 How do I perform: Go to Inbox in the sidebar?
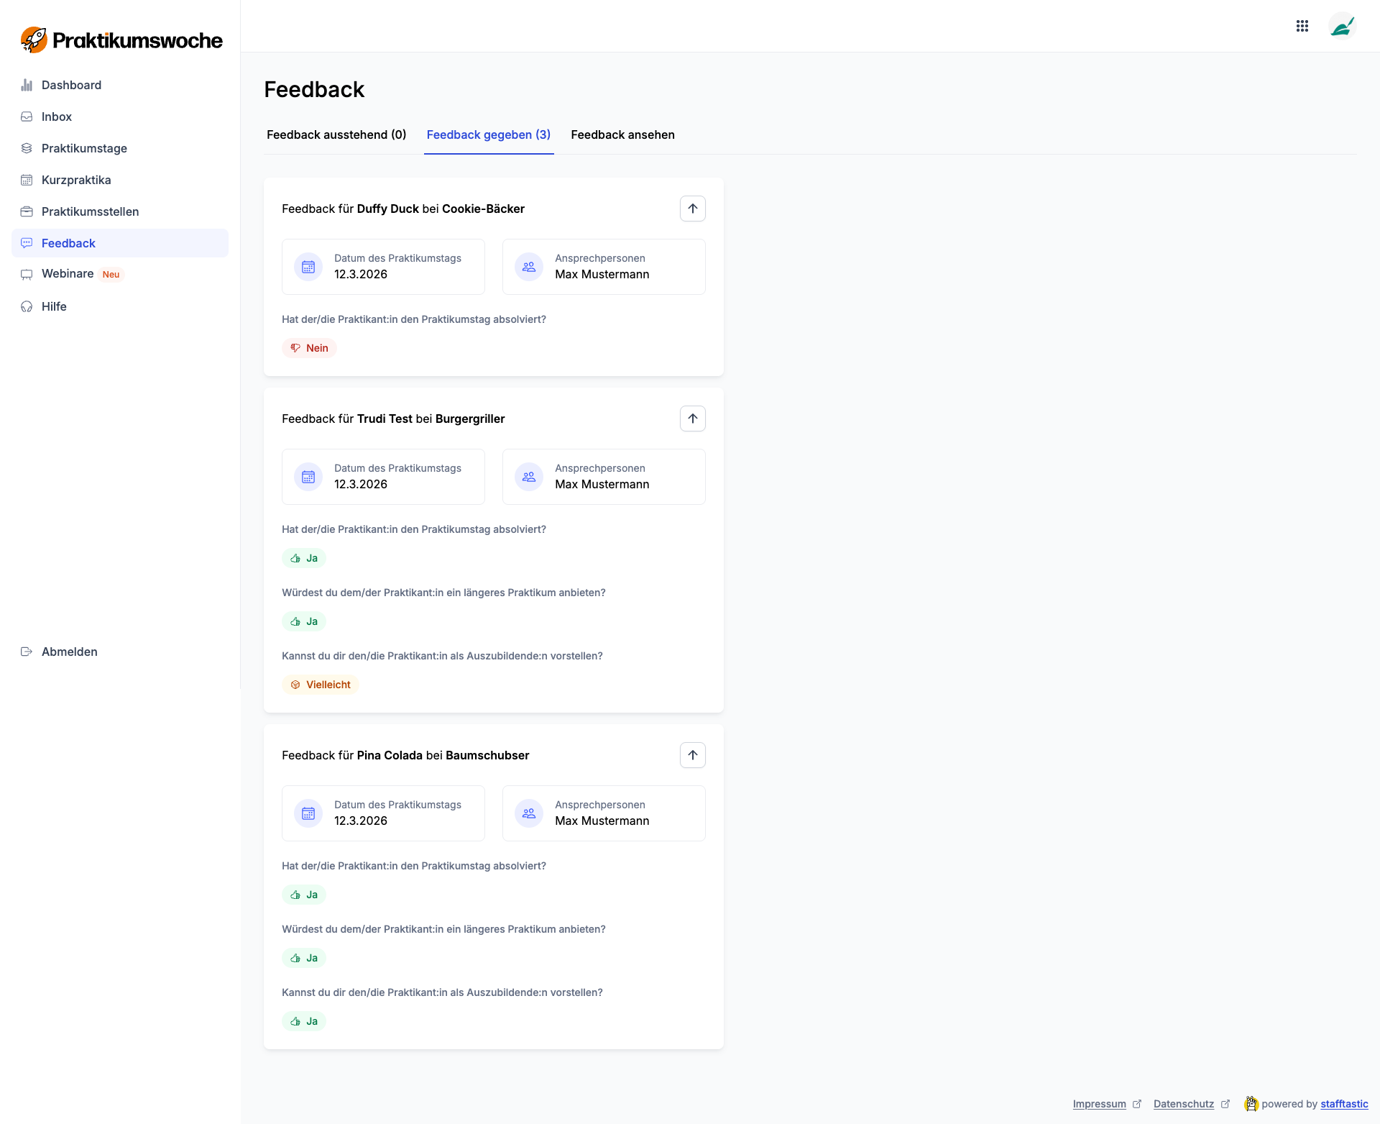click(x=56, y=116)
